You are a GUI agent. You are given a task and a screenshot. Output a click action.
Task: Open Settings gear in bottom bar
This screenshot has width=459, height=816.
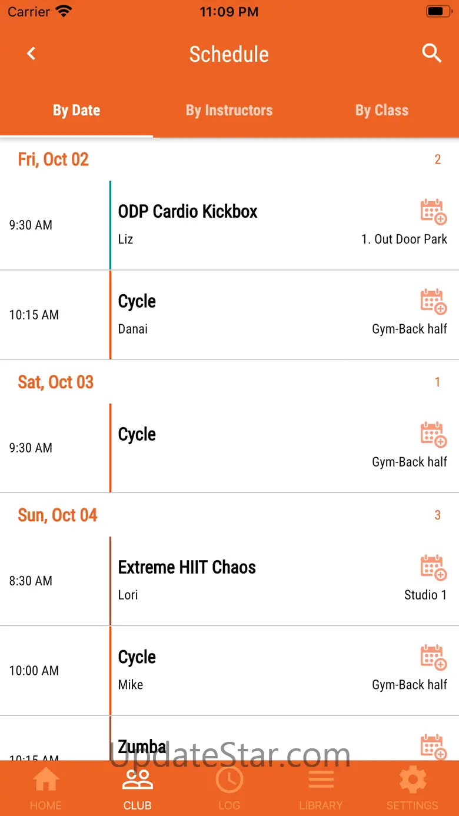[x=412, y=789]
